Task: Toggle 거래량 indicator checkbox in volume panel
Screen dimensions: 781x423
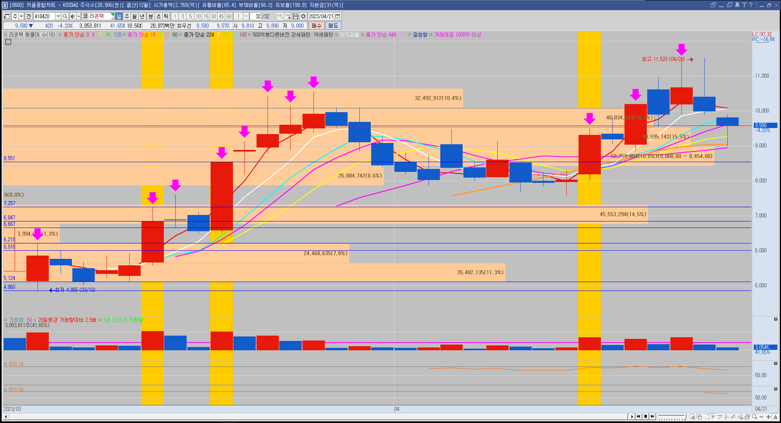Action: click(x=6, y=320)
